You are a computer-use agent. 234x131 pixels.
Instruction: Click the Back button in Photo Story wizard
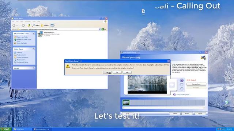point(175,114)
